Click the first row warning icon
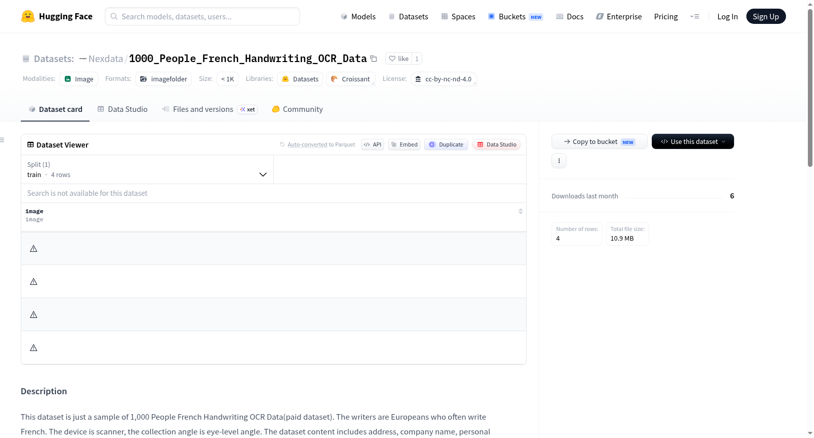Viewport: 814px width, 438px height. (34, 249)
